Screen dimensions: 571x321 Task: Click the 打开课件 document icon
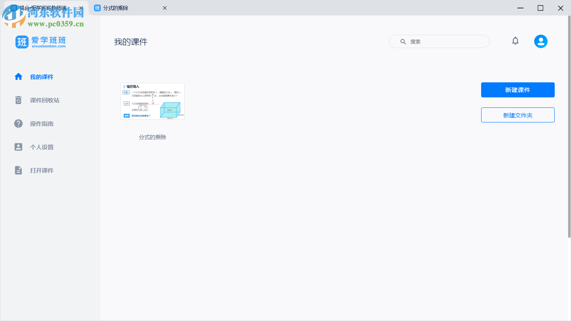(18, 170)
